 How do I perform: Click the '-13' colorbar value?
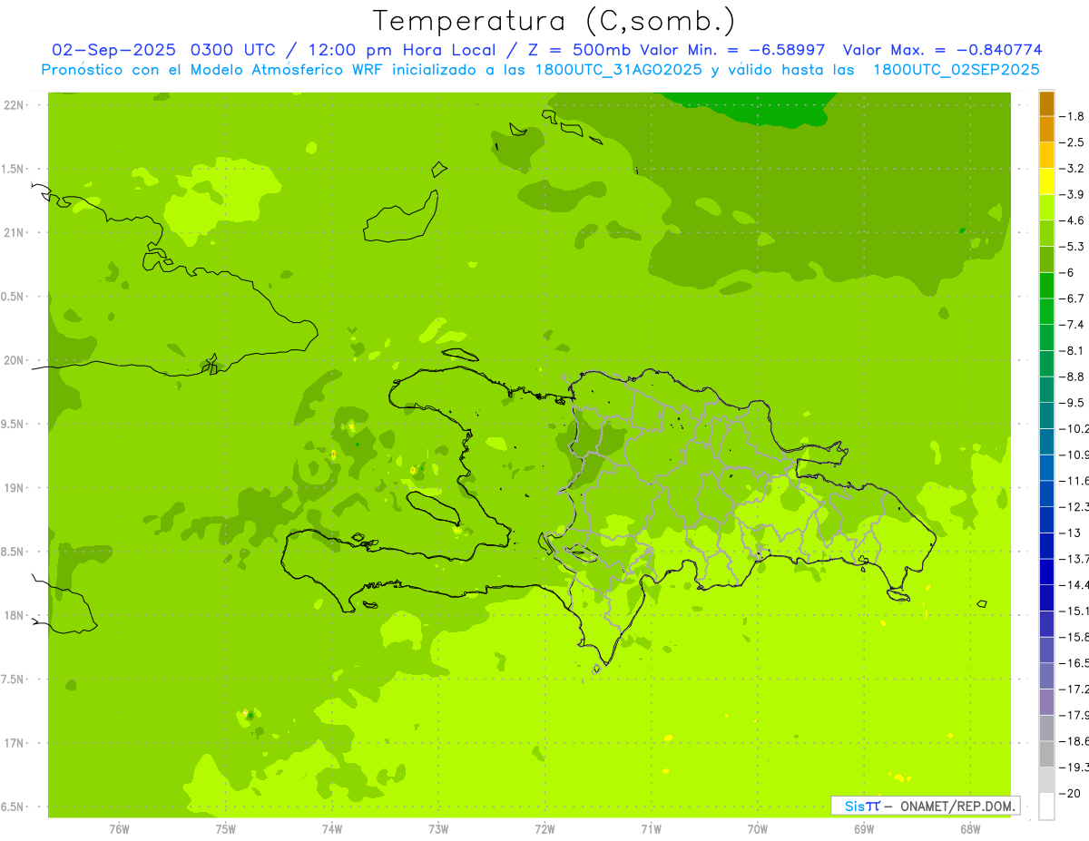tap(1069, 533)
